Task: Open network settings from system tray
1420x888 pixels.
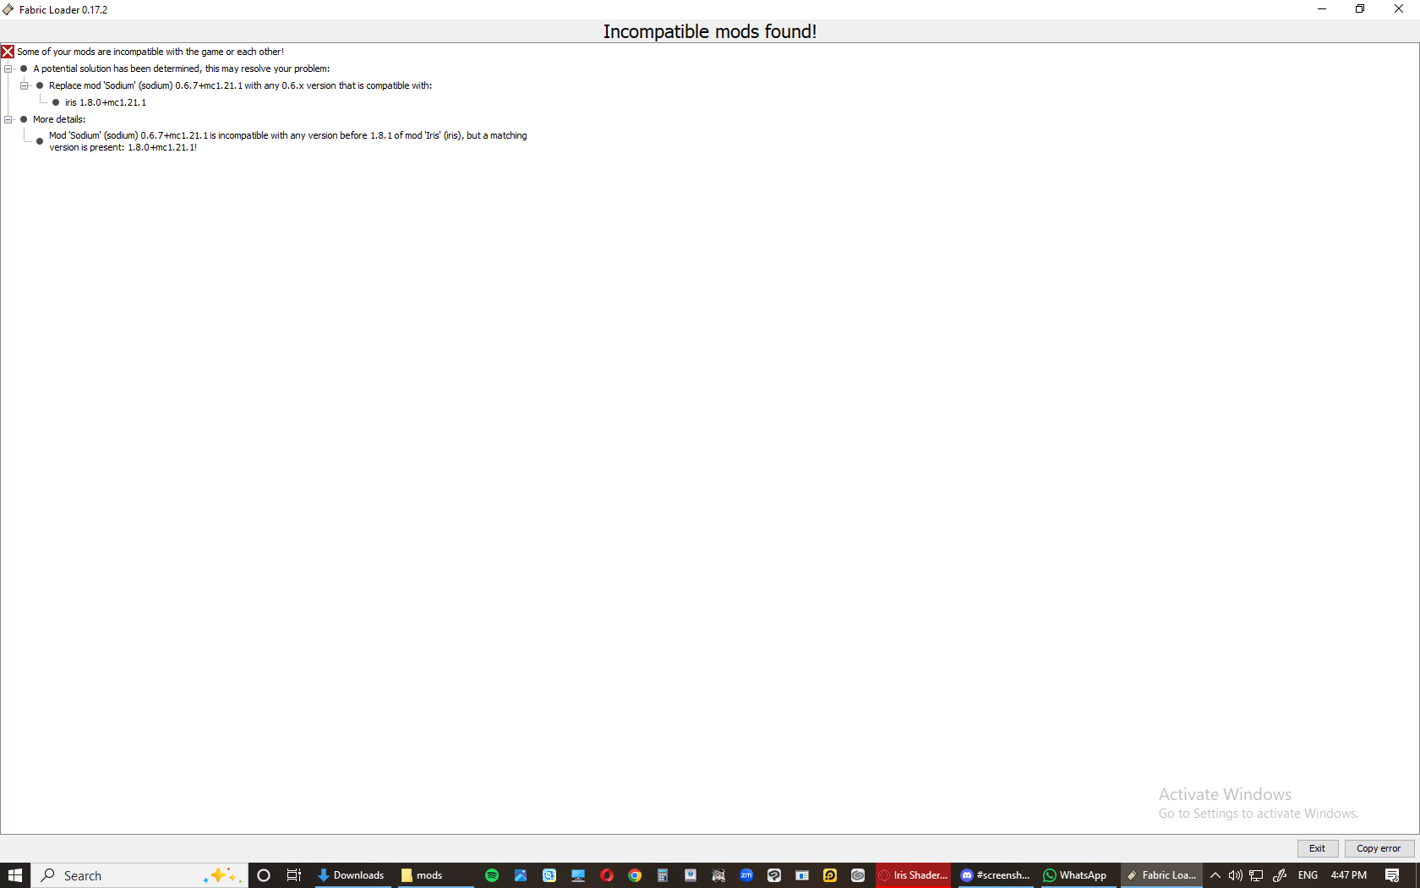Action: click(x=1257, y=875)
